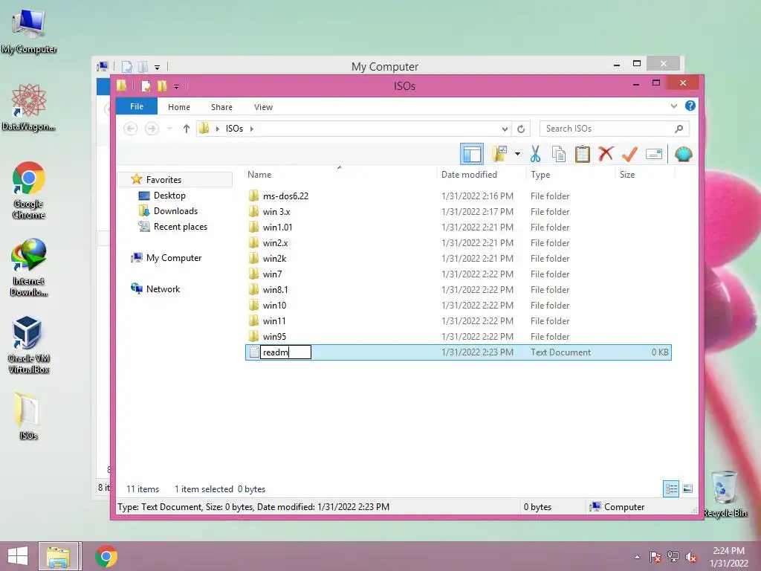
Task: Select the win1.01 folder
Action: pyautogui.click(x=278, y=228)
